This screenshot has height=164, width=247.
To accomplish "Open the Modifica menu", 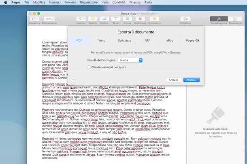I will pos(39,2).
